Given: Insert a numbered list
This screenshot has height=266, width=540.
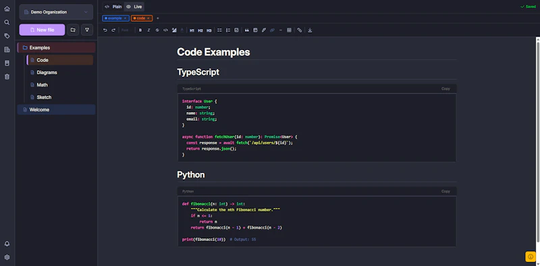Looking at the screenshot, I should [x=228, y=30].
